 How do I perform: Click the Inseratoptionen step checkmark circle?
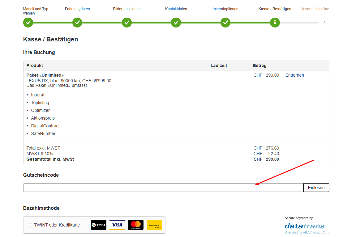[x=225, y=23]
